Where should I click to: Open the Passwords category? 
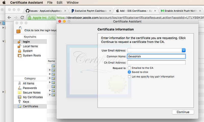coord(30,88)
